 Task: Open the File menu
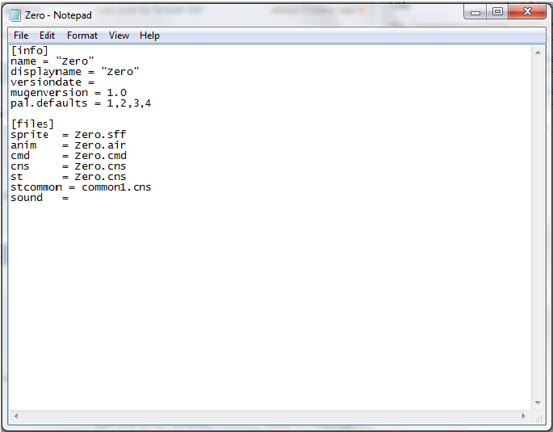pos(21,36)
